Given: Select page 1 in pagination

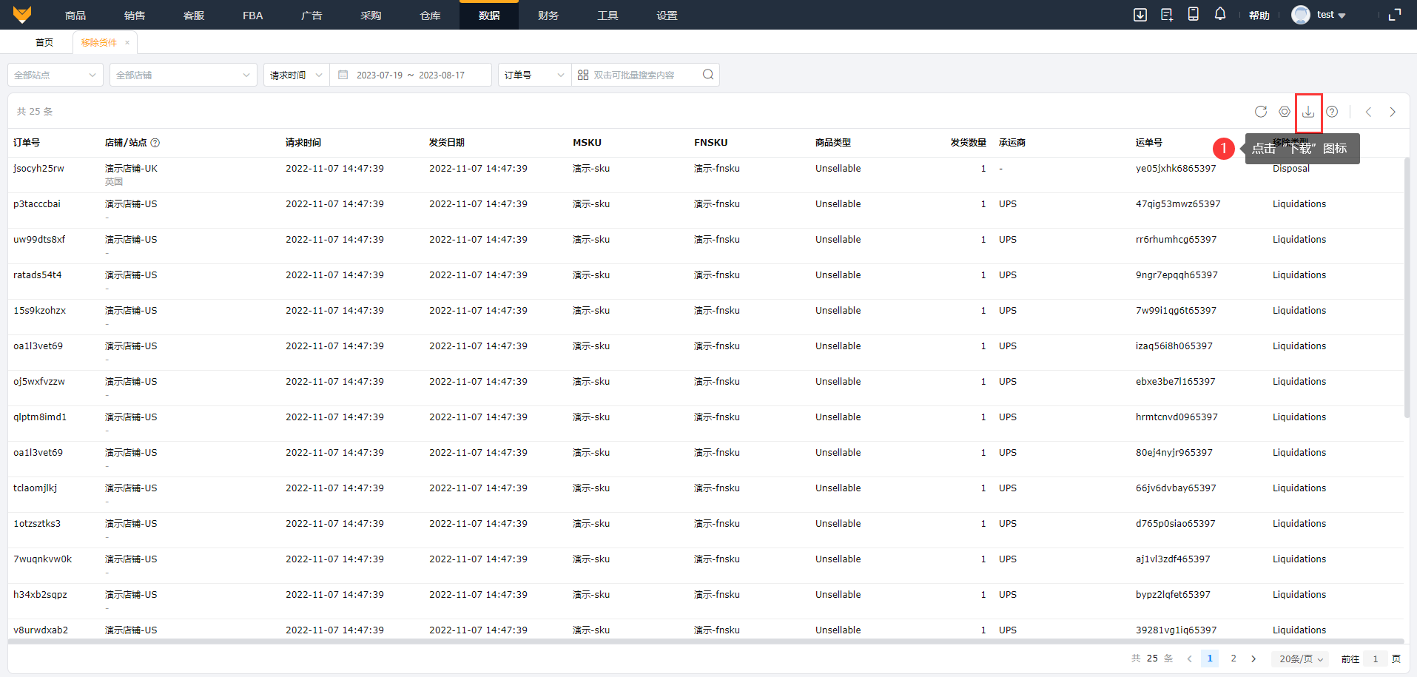Looking at the screenshot, I should 1210,659.
